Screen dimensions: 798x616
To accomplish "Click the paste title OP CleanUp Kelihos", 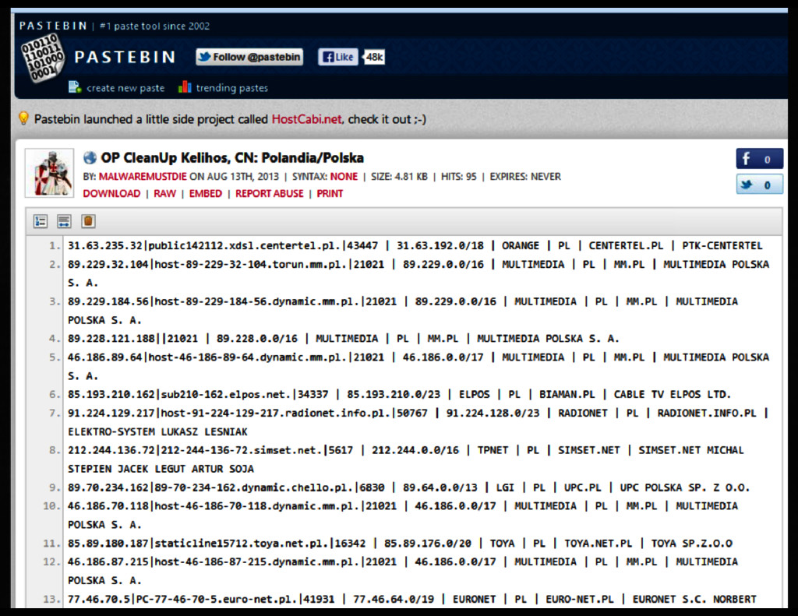I will tap(232, 157).
